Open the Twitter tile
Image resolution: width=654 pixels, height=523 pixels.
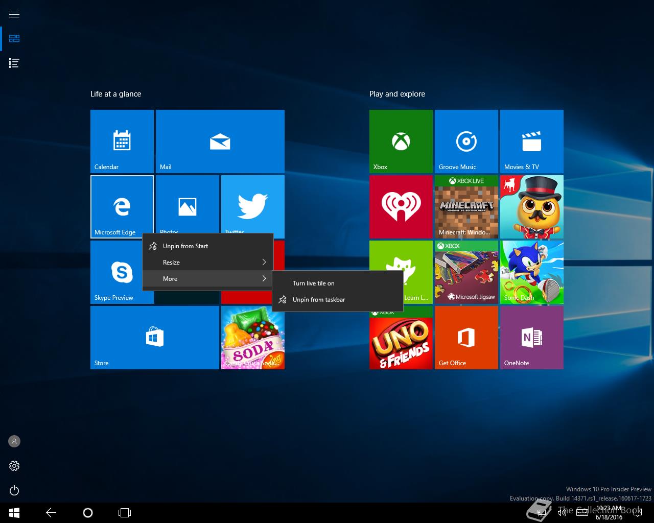point(253,204)
